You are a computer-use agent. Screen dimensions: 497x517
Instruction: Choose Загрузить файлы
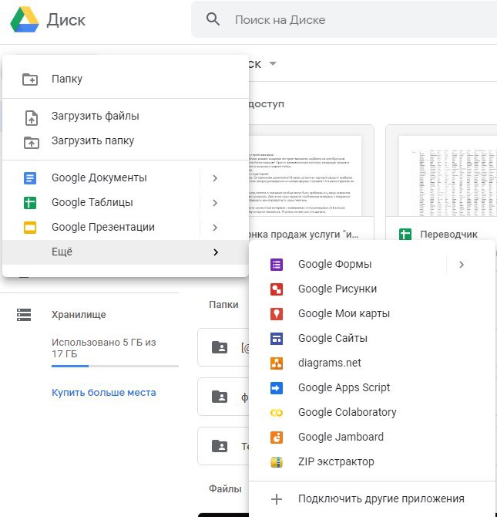pyautogui.click(x=126, y=116)
